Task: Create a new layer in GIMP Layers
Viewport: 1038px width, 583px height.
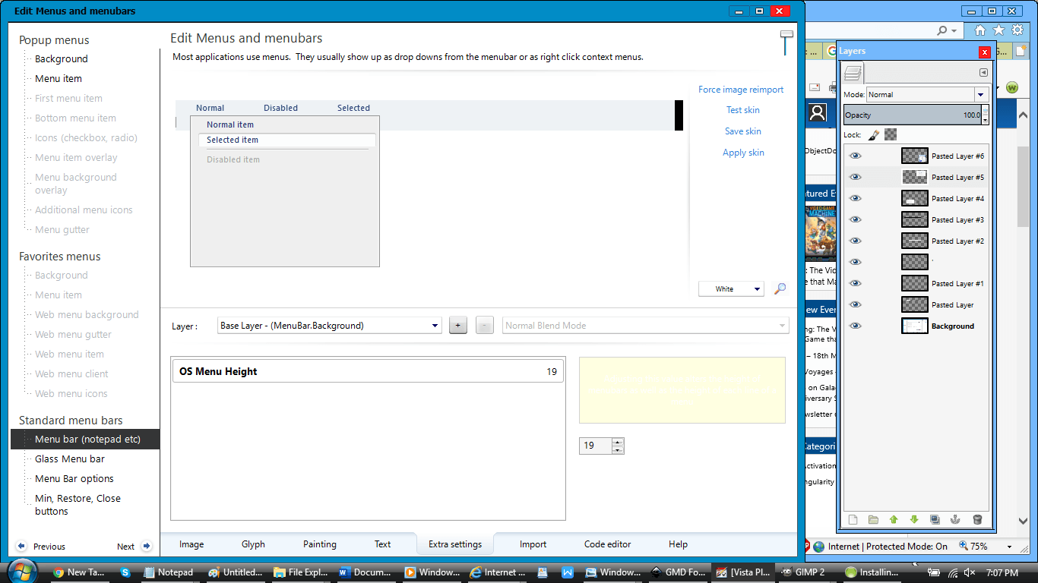Action: pos(853,520)
